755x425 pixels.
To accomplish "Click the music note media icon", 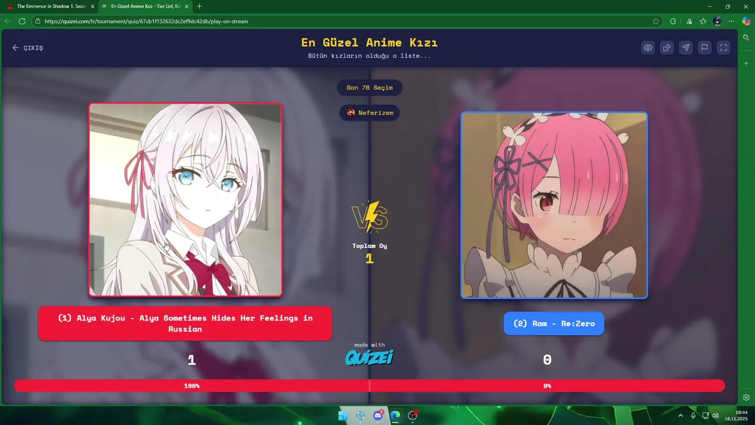I will click(689, 21).
